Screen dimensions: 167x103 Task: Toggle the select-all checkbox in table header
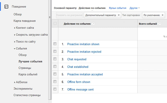click(x=55, y=24)
